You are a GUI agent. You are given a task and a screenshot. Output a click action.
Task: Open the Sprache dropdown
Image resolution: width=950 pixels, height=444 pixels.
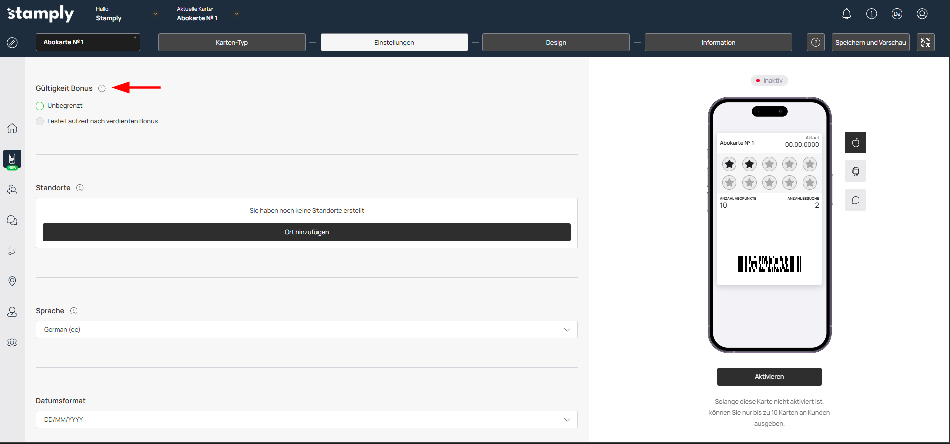pos(306,330)
